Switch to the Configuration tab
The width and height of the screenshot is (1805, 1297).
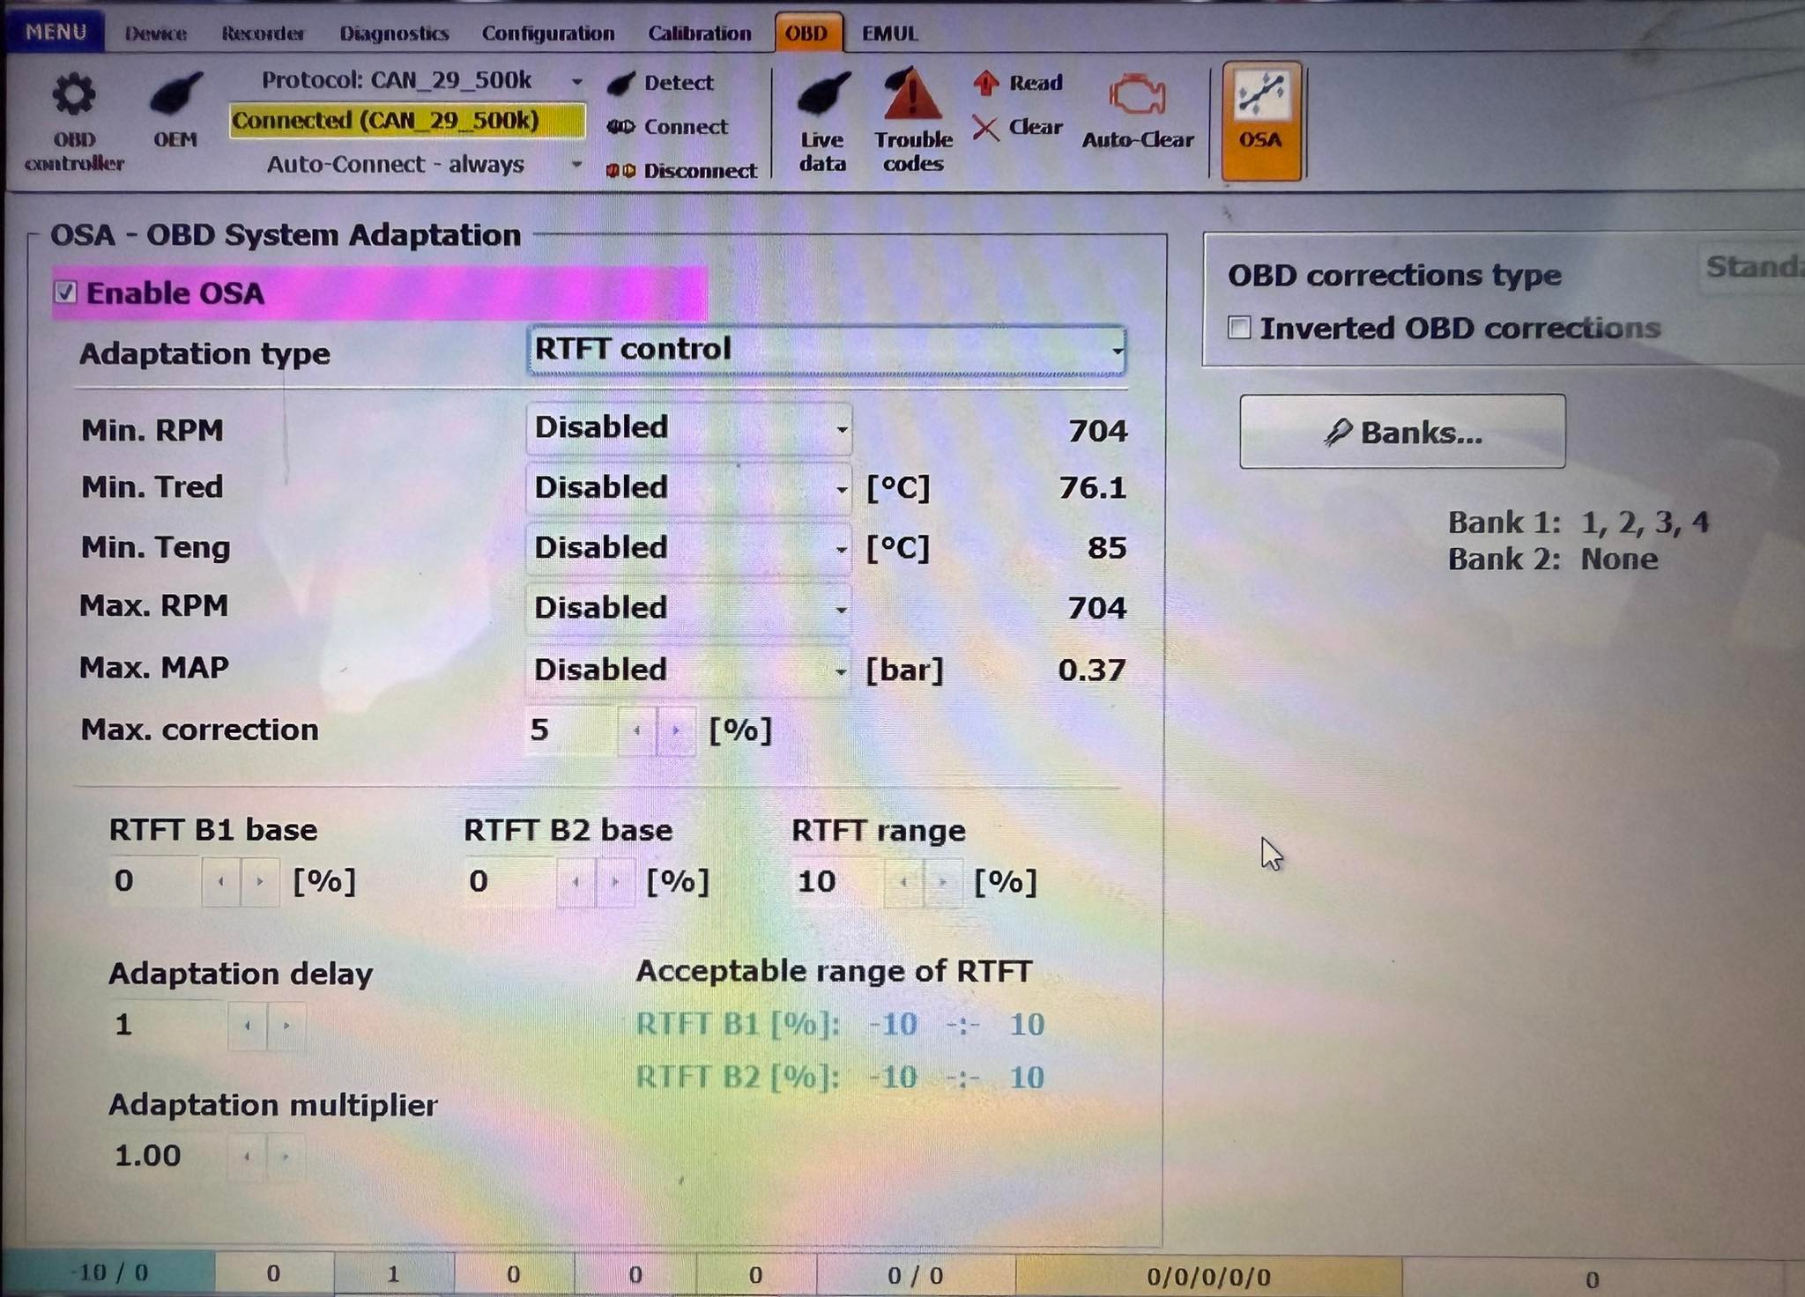click(547, 34)
